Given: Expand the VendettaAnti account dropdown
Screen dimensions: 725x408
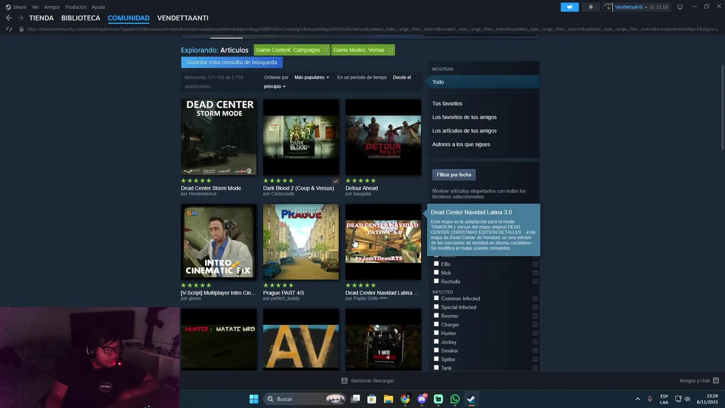Looking at the screenshot, I should (646, 7).
